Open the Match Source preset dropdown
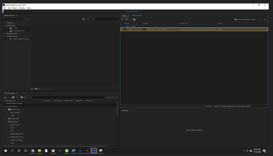The image size is (273, 156). [144, 29]
